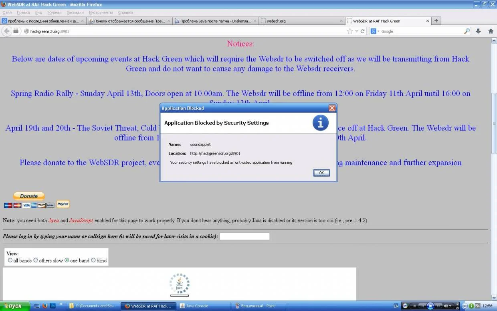Launch Firefox from quick launch
Image resolution: width=497 pixels, height=311 pixels.
coord(44,306)
